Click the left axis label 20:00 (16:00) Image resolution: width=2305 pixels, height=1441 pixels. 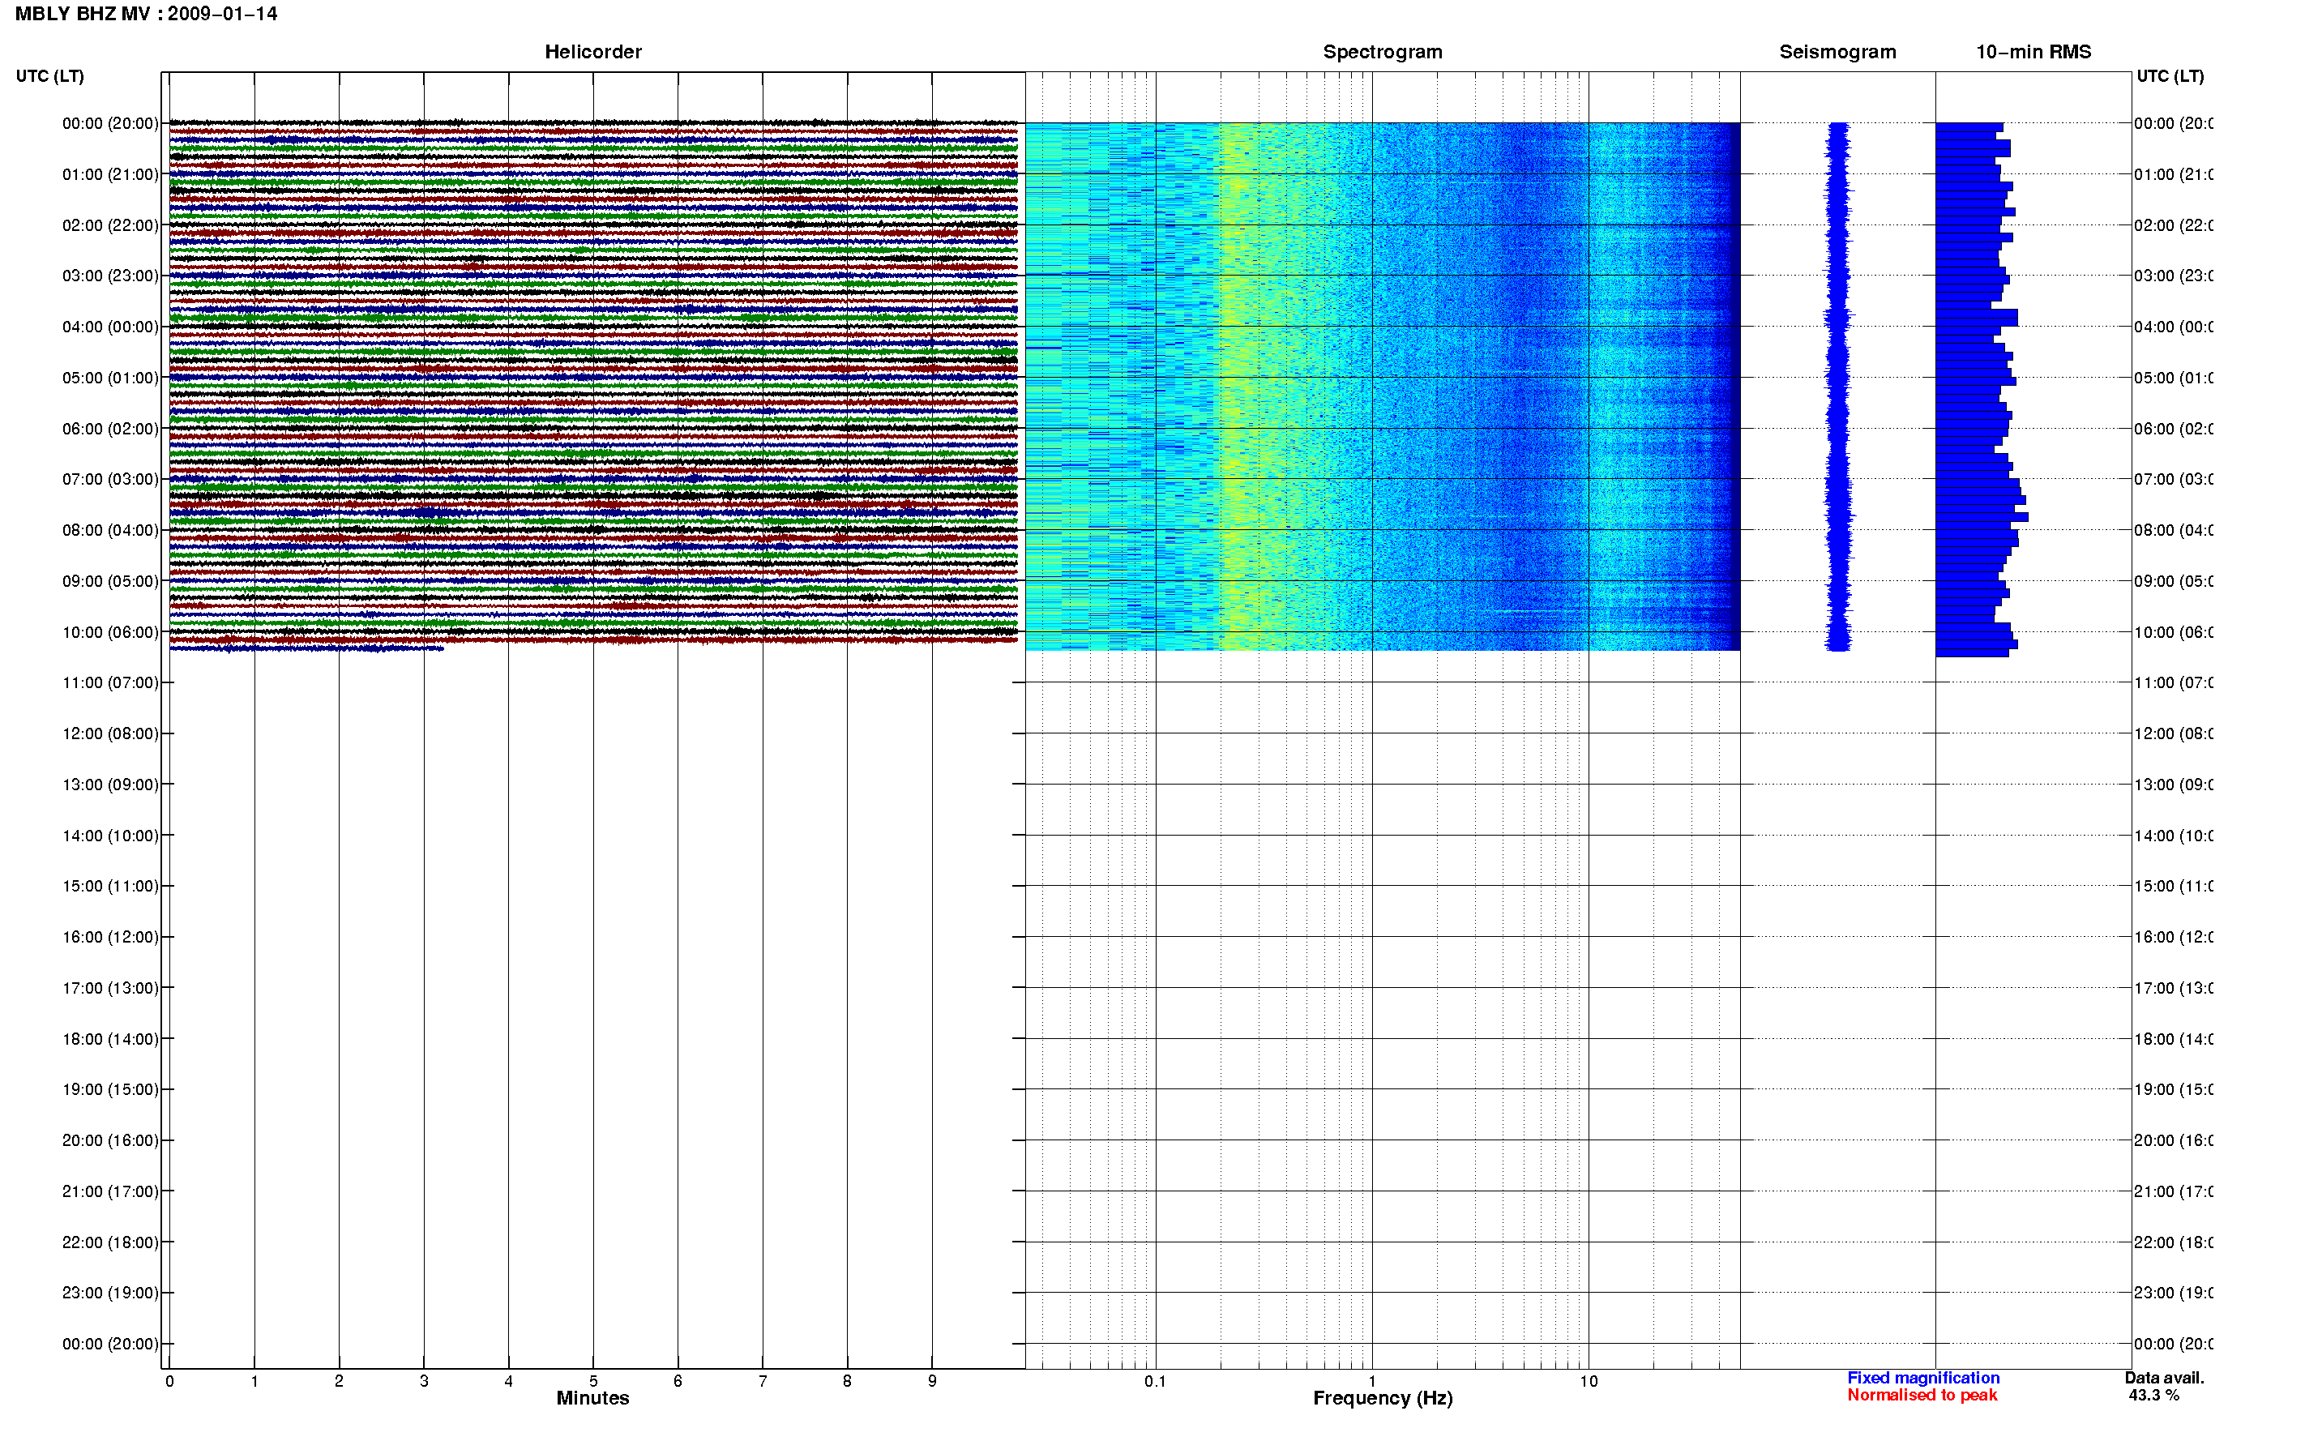click(110, 1141)
